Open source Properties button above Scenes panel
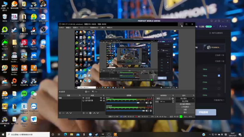This screenshot has width=244, height=137. click(x=88, y=92)
